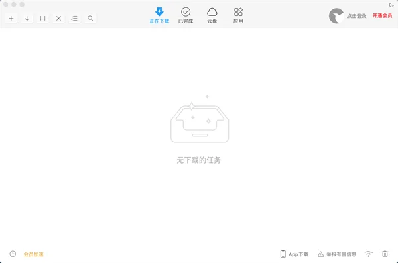Viewport: 398px width, 263px height.
Task: Click 举报有害信息 report link
Action: (x=337, y=254)
